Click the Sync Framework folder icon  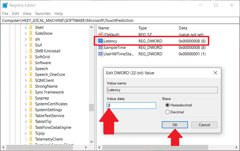[x=31, y=92]
